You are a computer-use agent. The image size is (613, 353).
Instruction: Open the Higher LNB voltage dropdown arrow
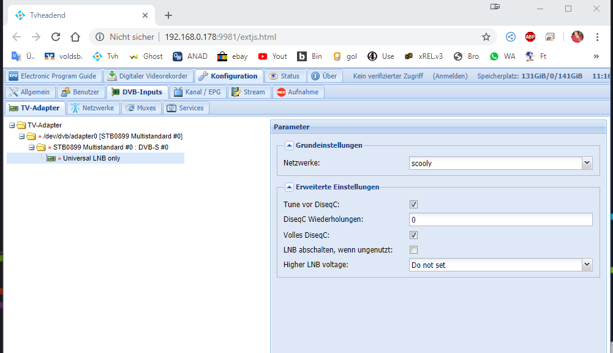click(587, 265)
